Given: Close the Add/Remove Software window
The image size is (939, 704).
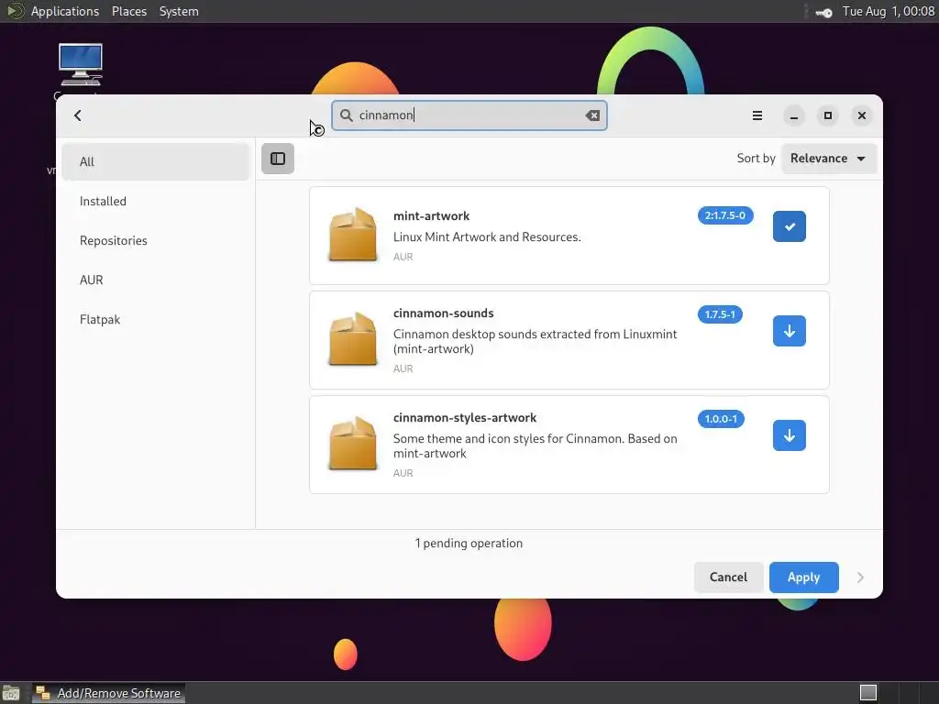Looking at the screenshot, I should tap(862, 115).
